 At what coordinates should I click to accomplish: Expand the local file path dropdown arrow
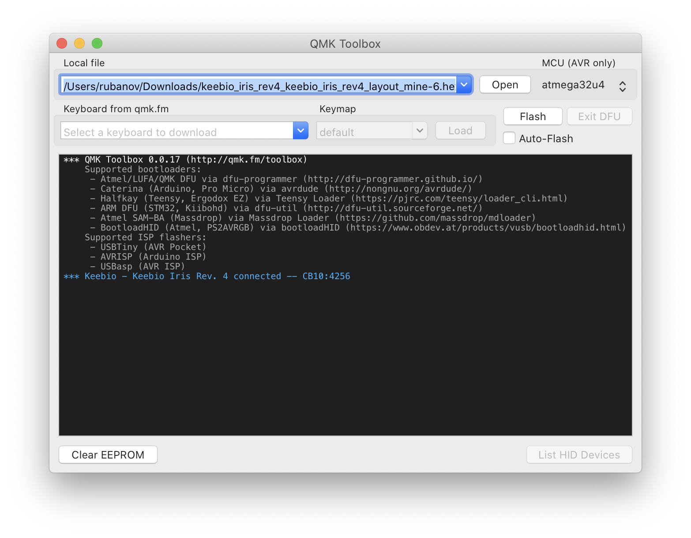click(464, 84)
